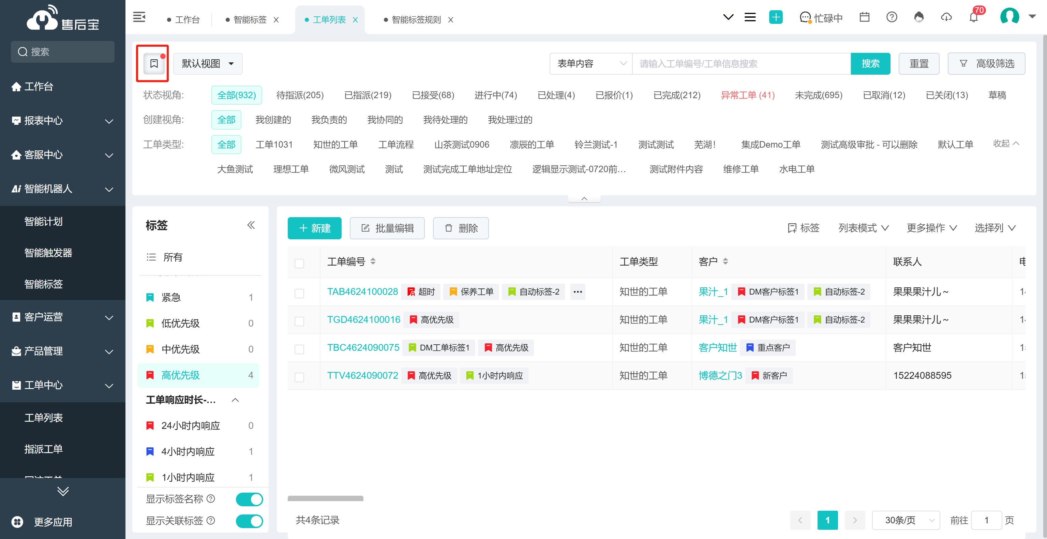
Task: Click 删除 button
Action: click(461, 228)
